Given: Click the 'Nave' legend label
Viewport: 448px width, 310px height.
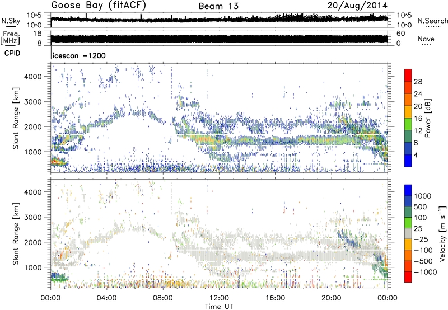Looking at the screenshot, I should pyautogui.click(x=426, y=39).
